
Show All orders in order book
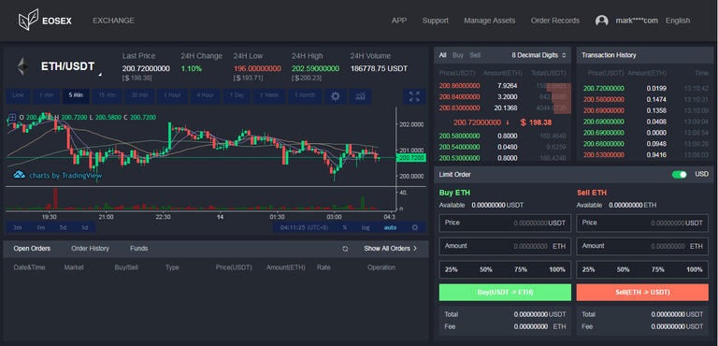443,55
